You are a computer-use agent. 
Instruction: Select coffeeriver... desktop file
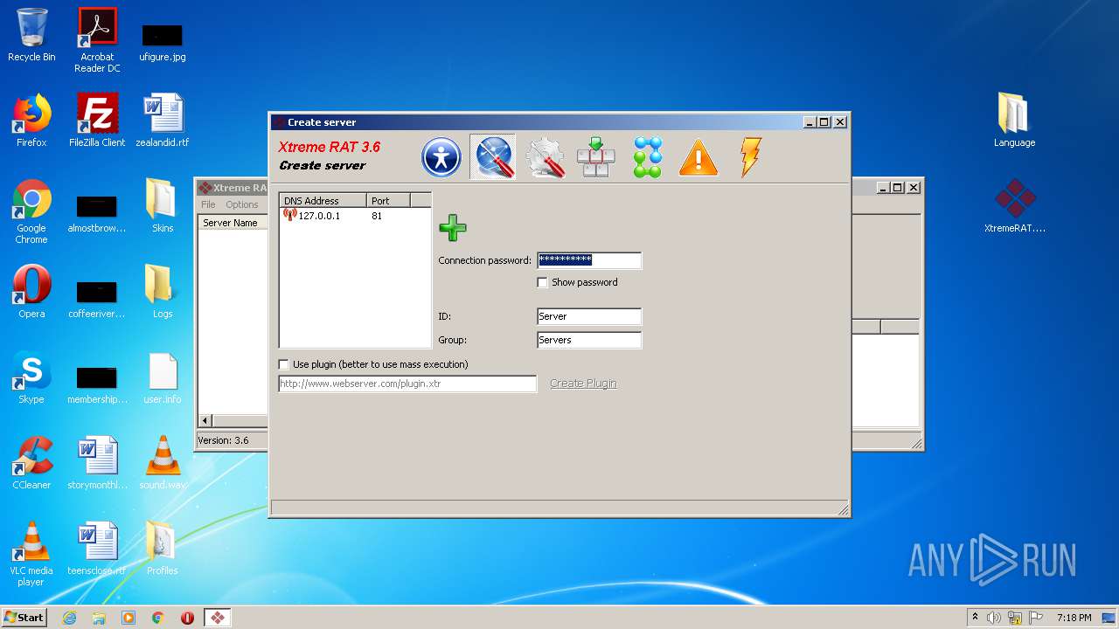click(97, 297)
